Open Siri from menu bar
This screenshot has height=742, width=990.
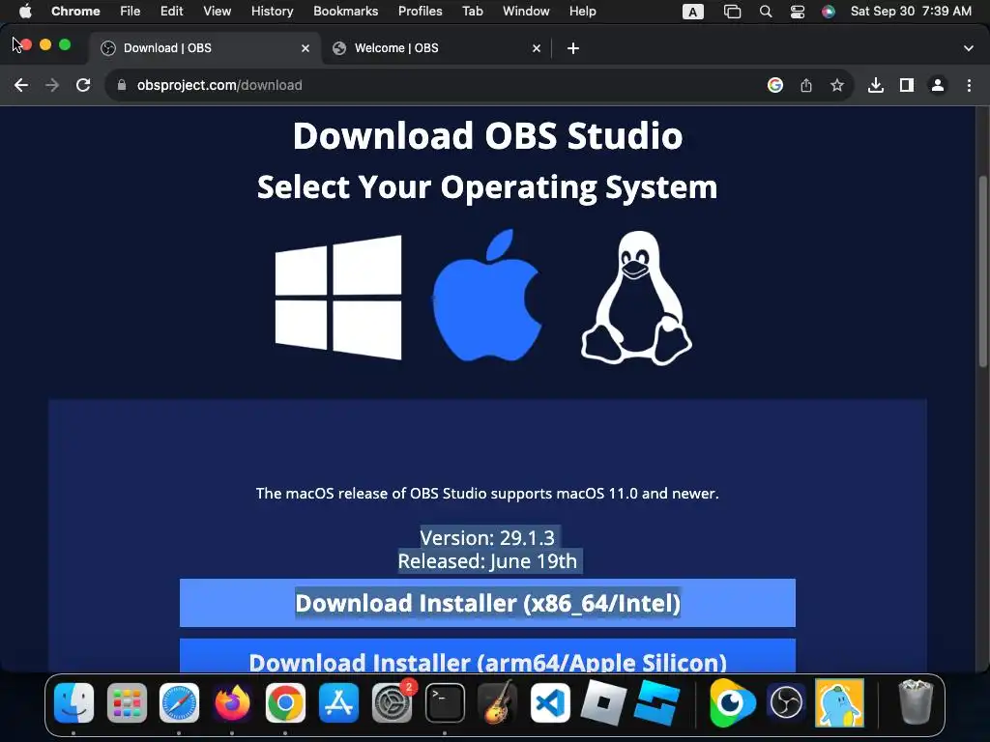point(829,12)
